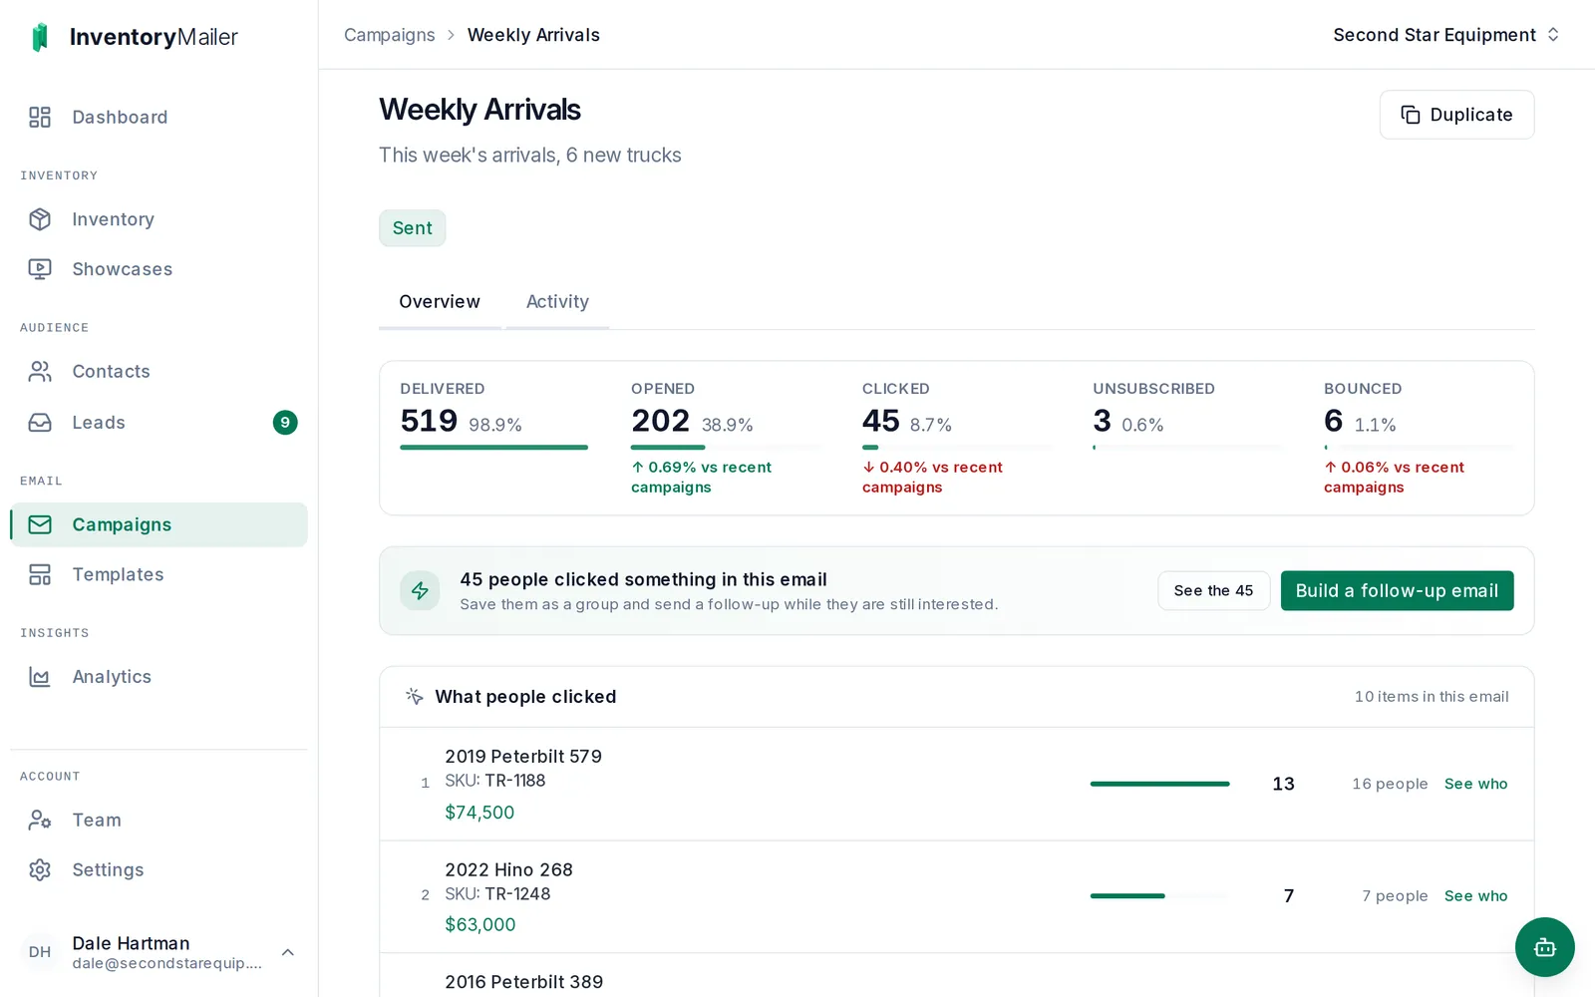Click the 10 items in this email label
The width and height of the screenshot is (1595, 997).
(1432, 697)
